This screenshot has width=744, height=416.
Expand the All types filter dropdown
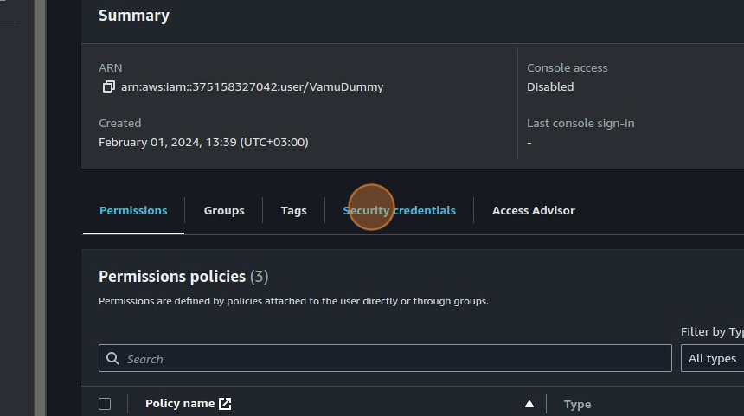[x=712, y=358]
